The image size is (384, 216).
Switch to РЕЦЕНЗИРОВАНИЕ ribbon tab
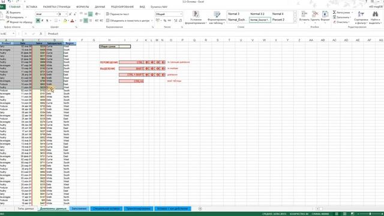[x=122, y=7]
